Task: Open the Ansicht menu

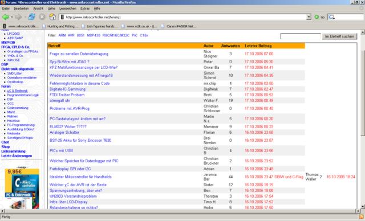Action: (x=38, y=9)
